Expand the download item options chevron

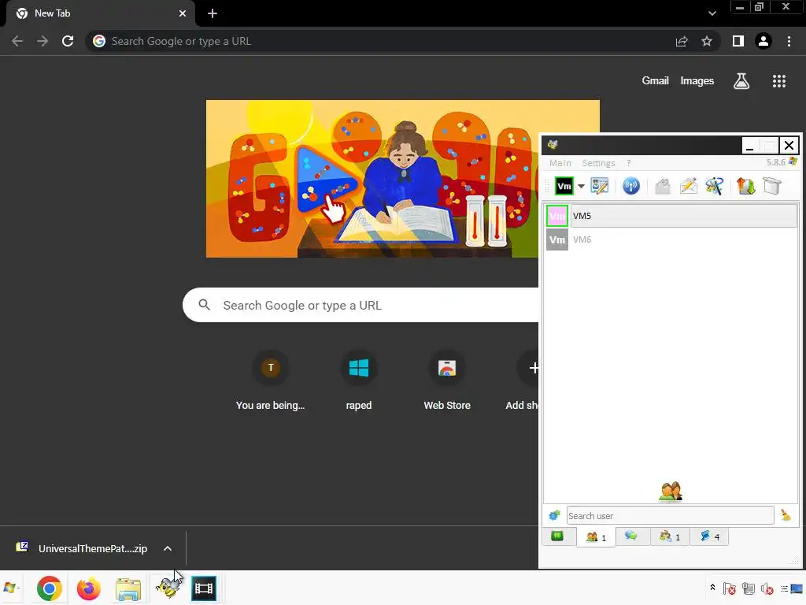tap(168, 548)
